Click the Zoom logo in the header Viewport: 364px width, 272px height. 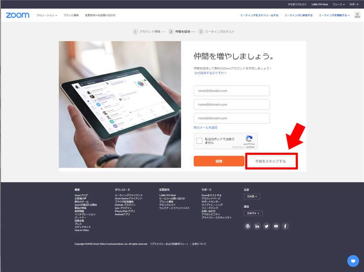pos(18,15)
